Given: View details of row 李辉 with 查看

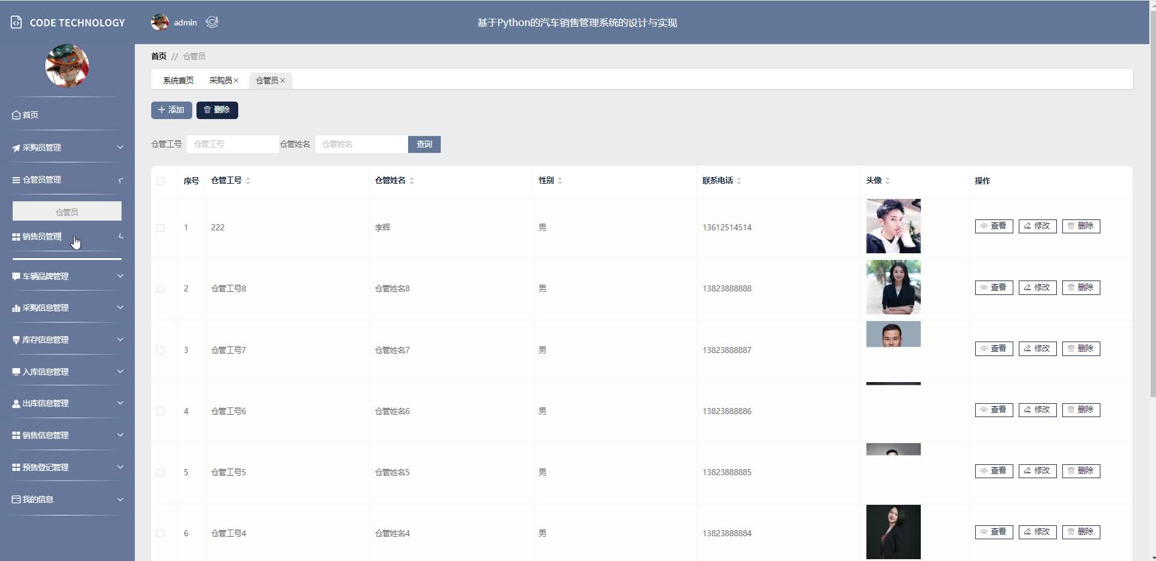Looking at the screenshot, I should [994, 226].
